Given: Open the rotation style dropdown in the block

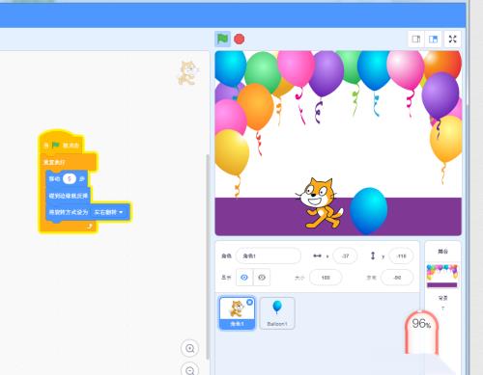Looking at the screenshot, I should (108, 212).
